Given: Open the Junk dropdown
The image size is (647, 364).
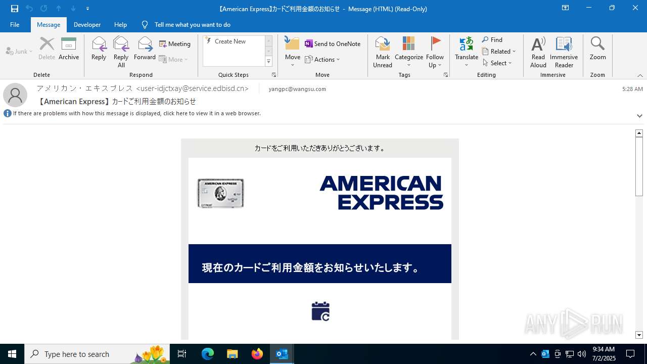Looking at the screenshot, I should tap(19, 52).
